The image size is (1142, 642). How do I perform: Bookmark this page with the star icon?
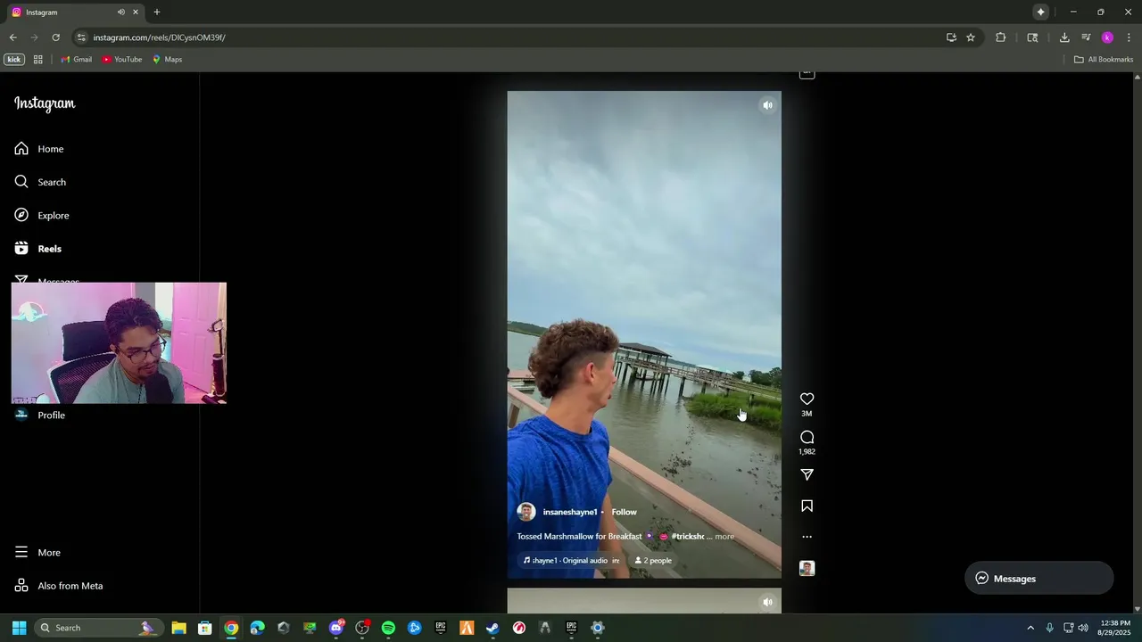(x=971, y=37)
